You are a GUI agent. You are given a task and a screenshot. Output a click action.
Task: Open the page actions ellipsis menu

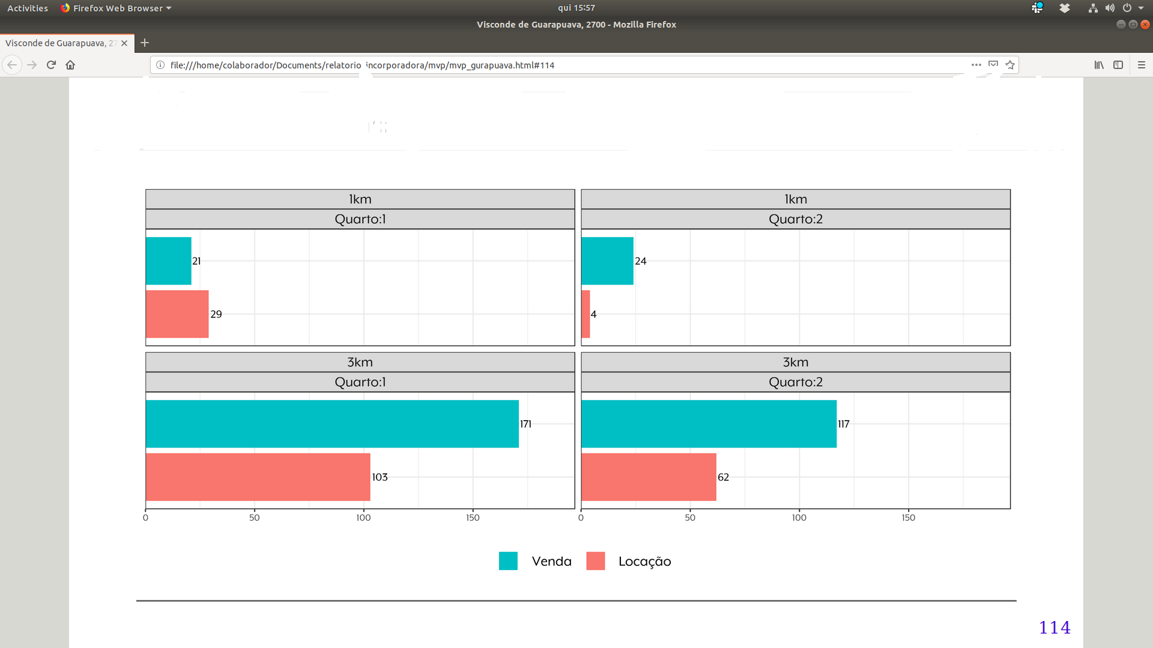pyautogui.click(x=976, y=65)
